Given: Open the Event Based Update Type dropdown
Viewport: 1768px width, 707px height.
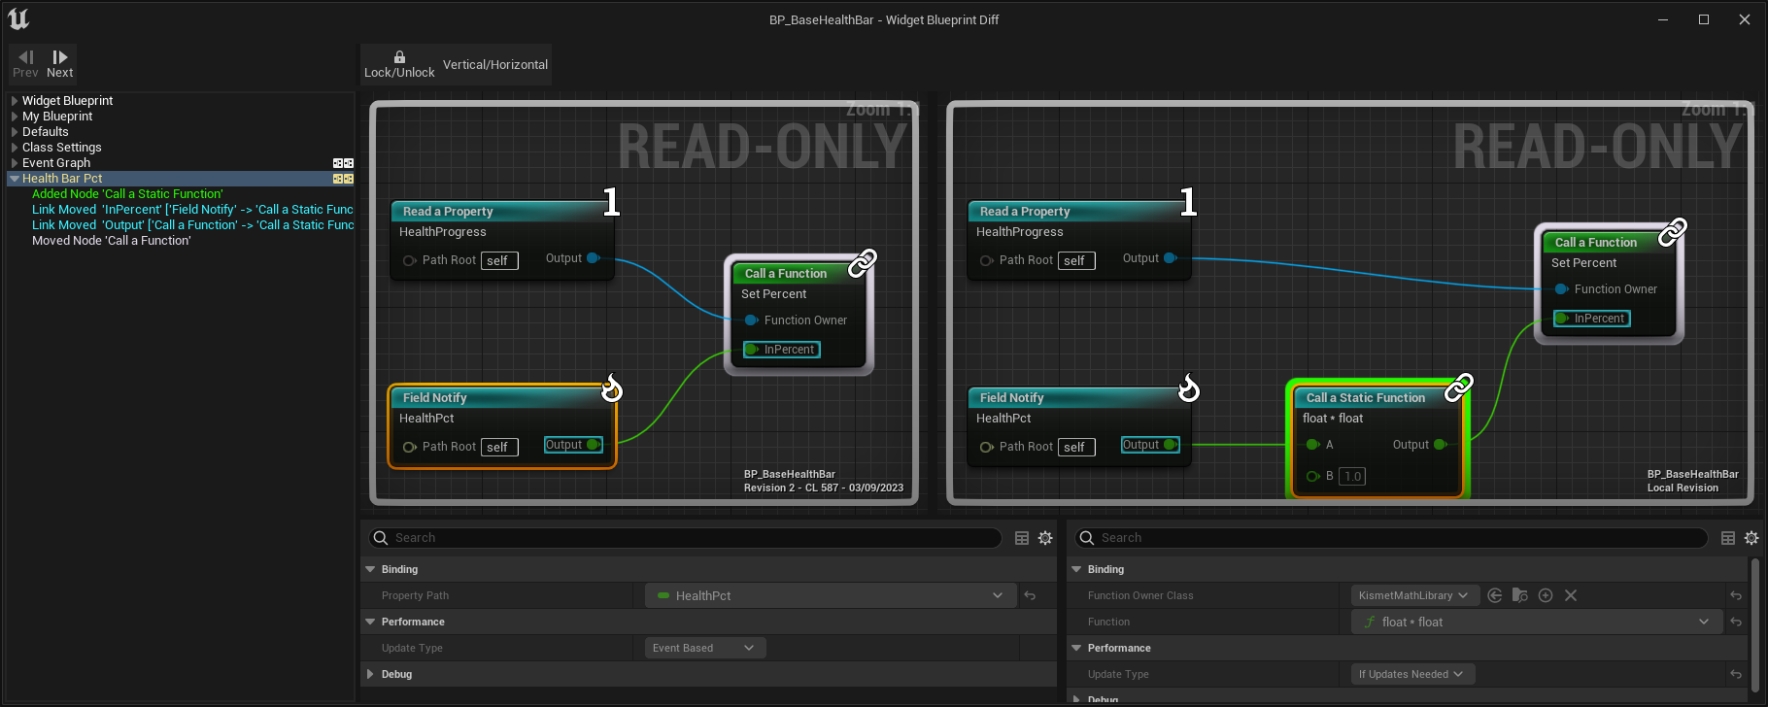Looking at the screenshot, I should click(x=705, y=649).
